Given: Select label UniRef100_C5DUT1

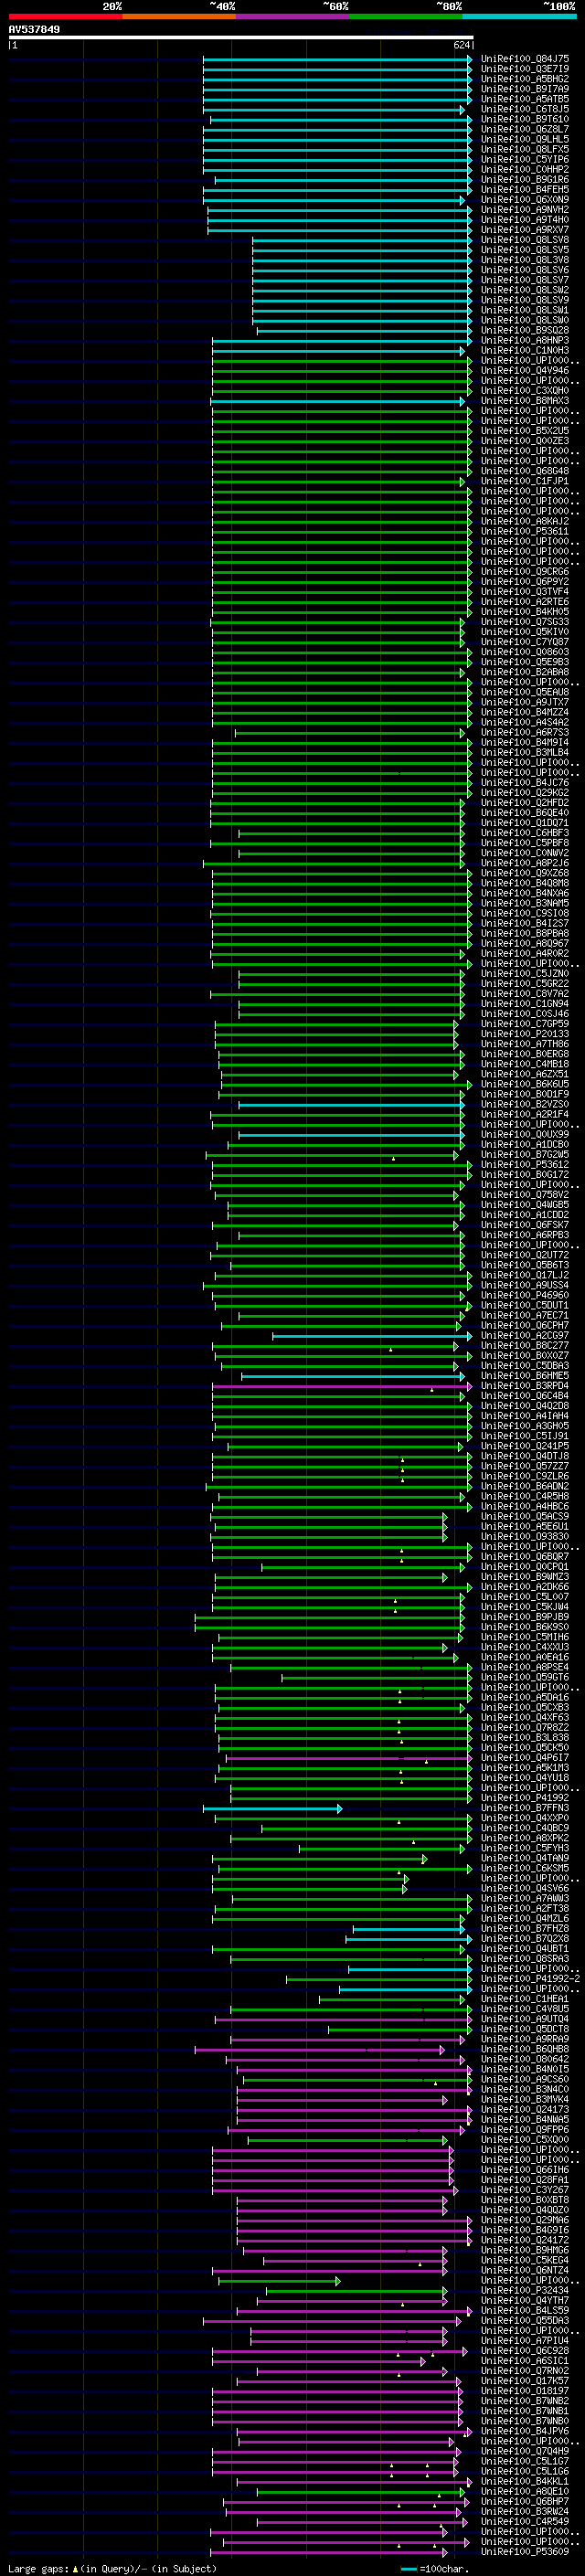Looking at the screenshot, I should point(525,1306).
